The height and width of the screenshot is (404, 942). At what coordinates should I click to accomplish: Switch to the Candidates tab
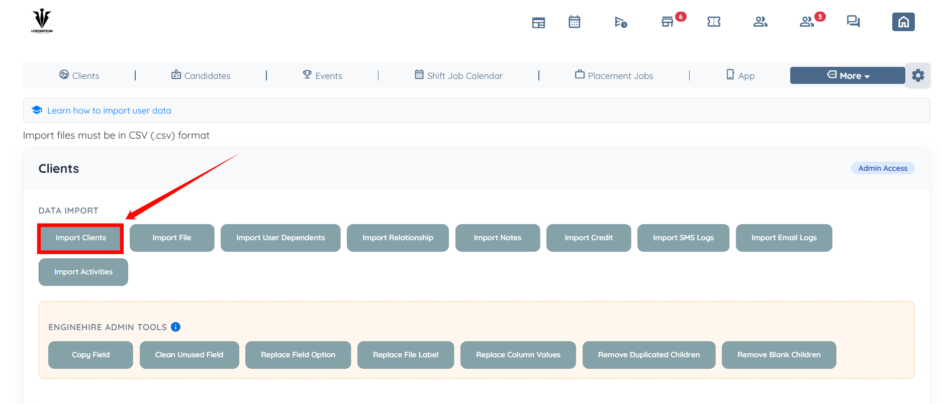201,75
